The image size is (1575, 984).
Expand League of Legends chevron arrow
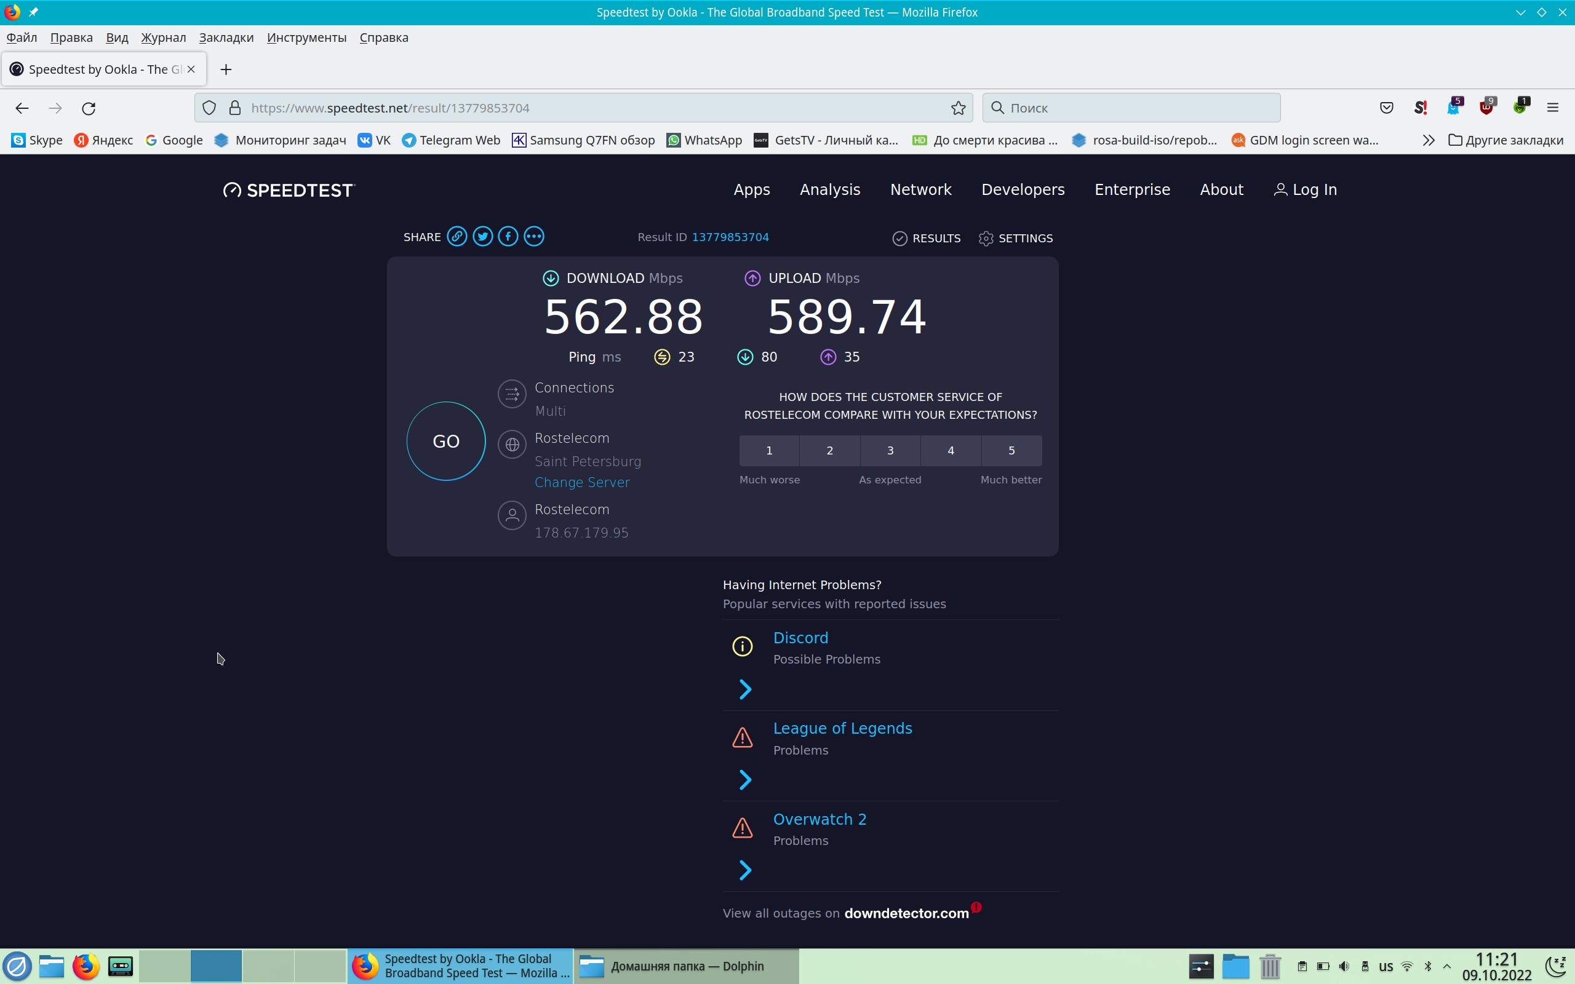click(x=745, y=780)
